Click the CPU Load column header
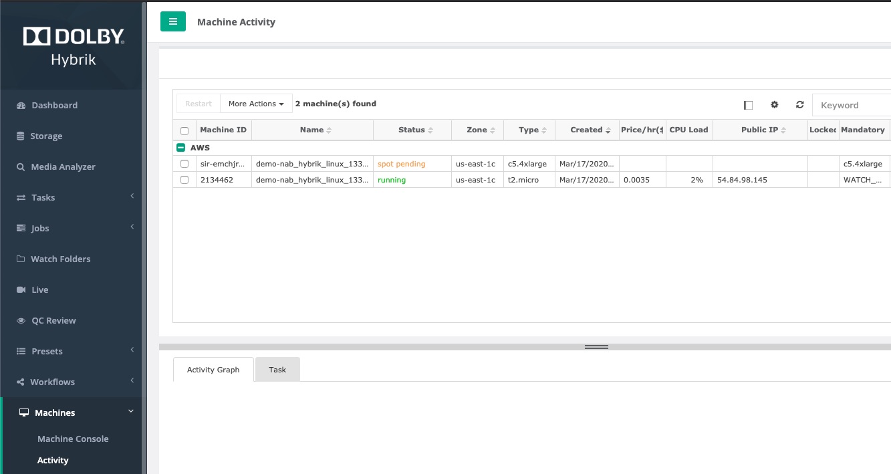Image resolution: width=891 pixels, height=474 pixels. point(689,130)
